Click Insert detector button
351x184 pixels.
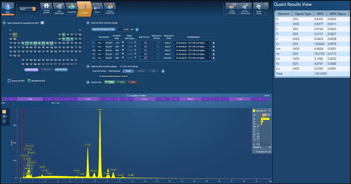(x=128, y=71)
